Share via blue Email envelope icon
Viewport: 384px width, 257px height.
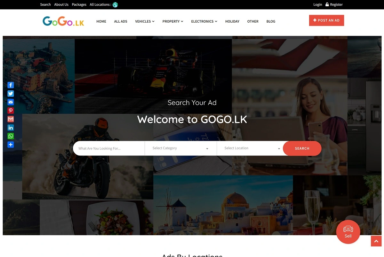tap(11, 102)
